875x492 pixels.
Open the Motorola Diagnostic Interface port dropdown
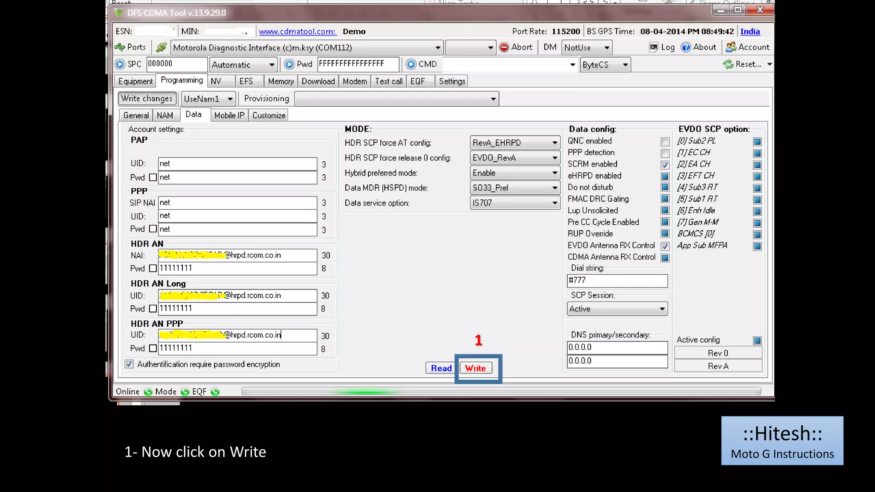coord(306,47)
